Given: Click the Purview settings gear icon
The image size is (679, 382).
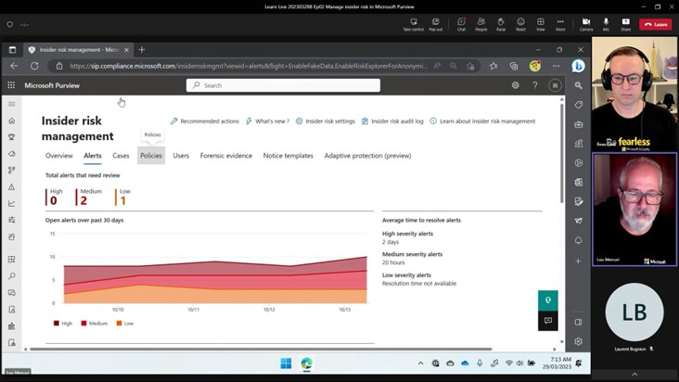Looking at the screenshot, I should (x=516, y=85).
